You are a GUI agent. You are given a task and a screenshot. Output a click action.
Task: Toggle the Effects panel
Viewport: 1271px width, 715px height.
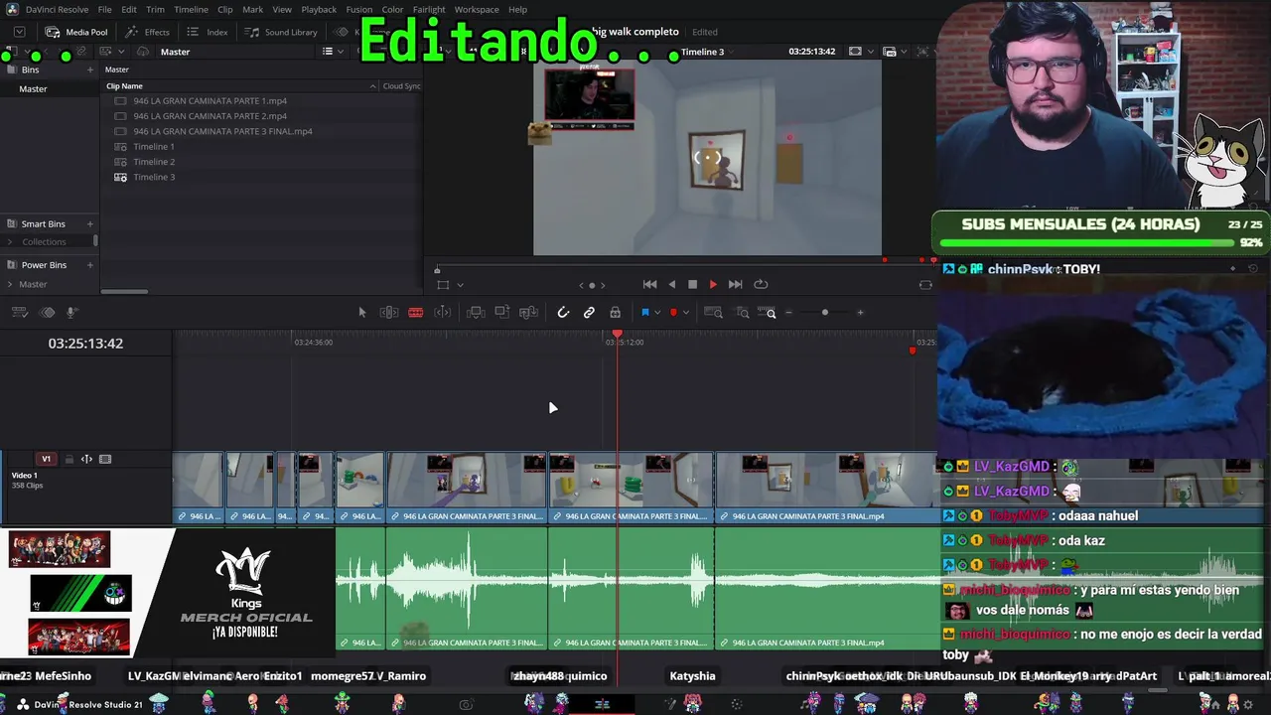click(x=147, y=32)
